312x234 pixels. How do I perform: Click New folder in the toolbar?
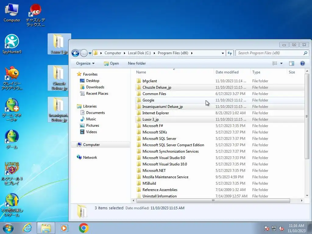137,63
